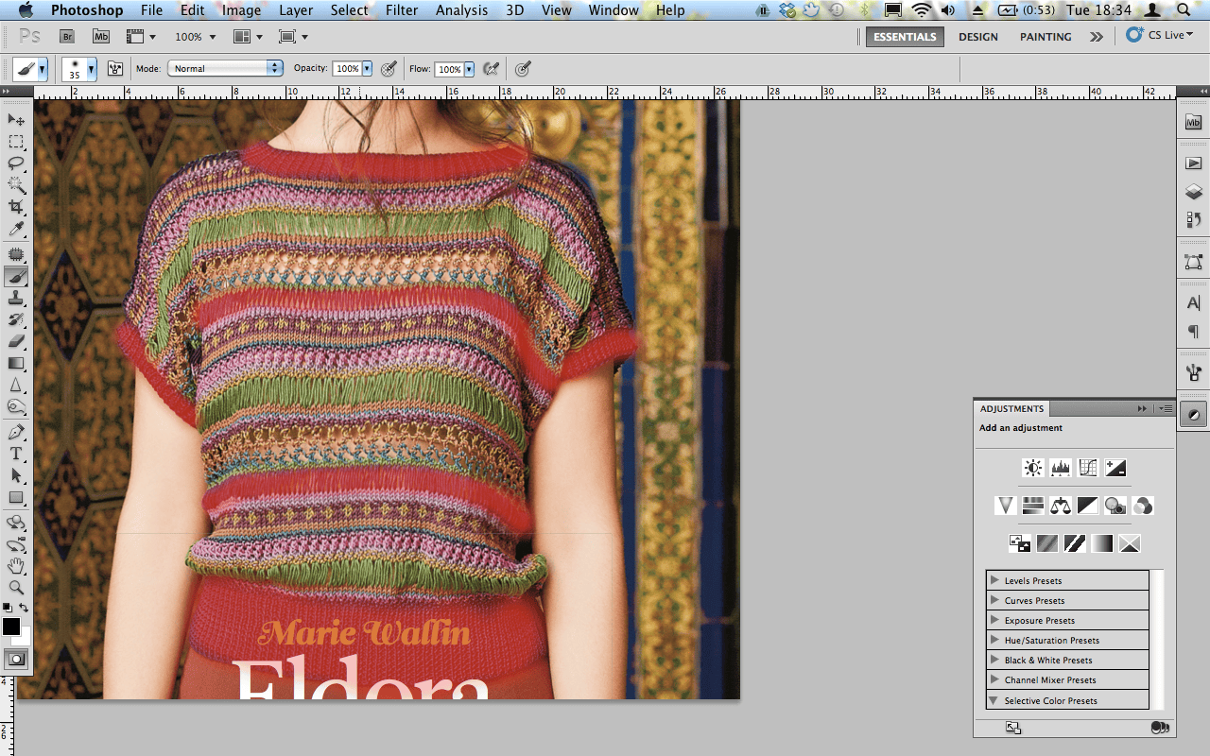
Task: Switch adjustments panel to expanded view
Action: point(1013,727)
